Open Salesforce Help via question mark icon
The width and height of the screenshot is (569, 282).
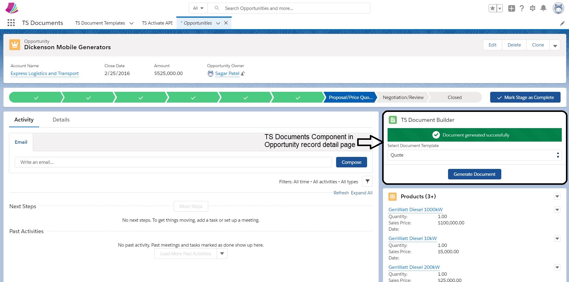click(x=522, y=8)
